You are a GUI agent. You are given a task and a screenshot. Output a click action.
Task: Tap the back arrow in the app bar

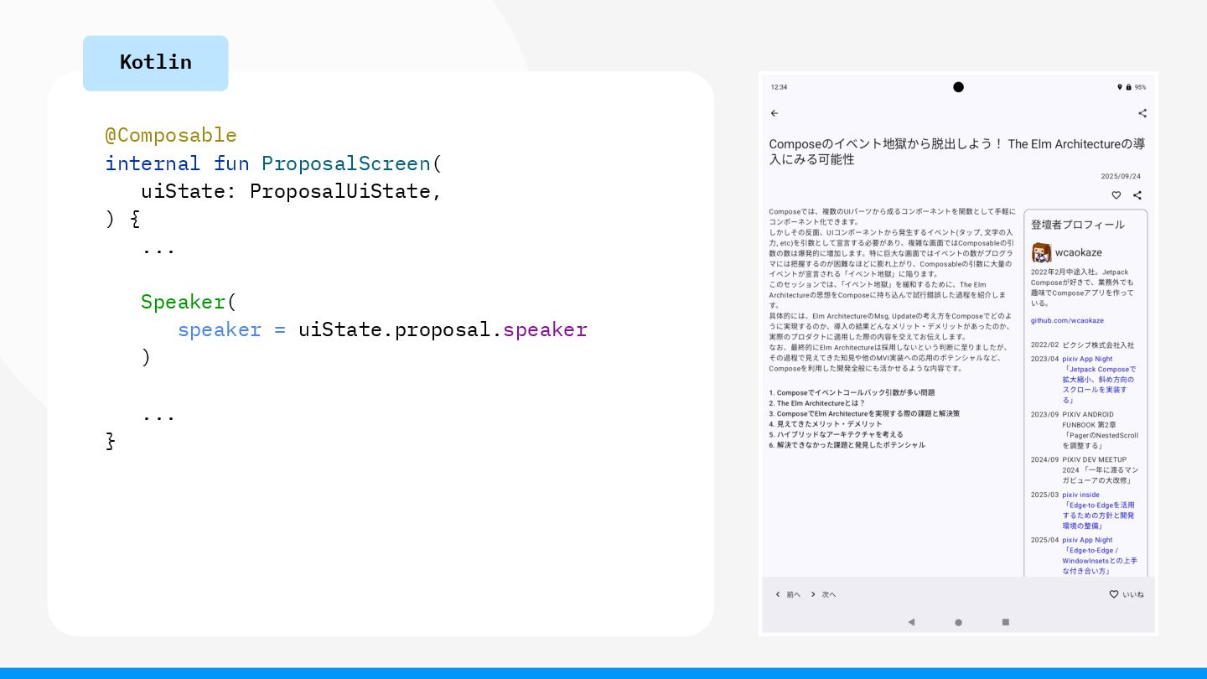(774, 113)
